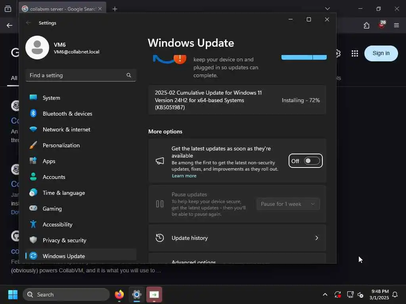The image size is (406, 304).
Task: Open browser extensions puzzle icon
Action: 366,25
